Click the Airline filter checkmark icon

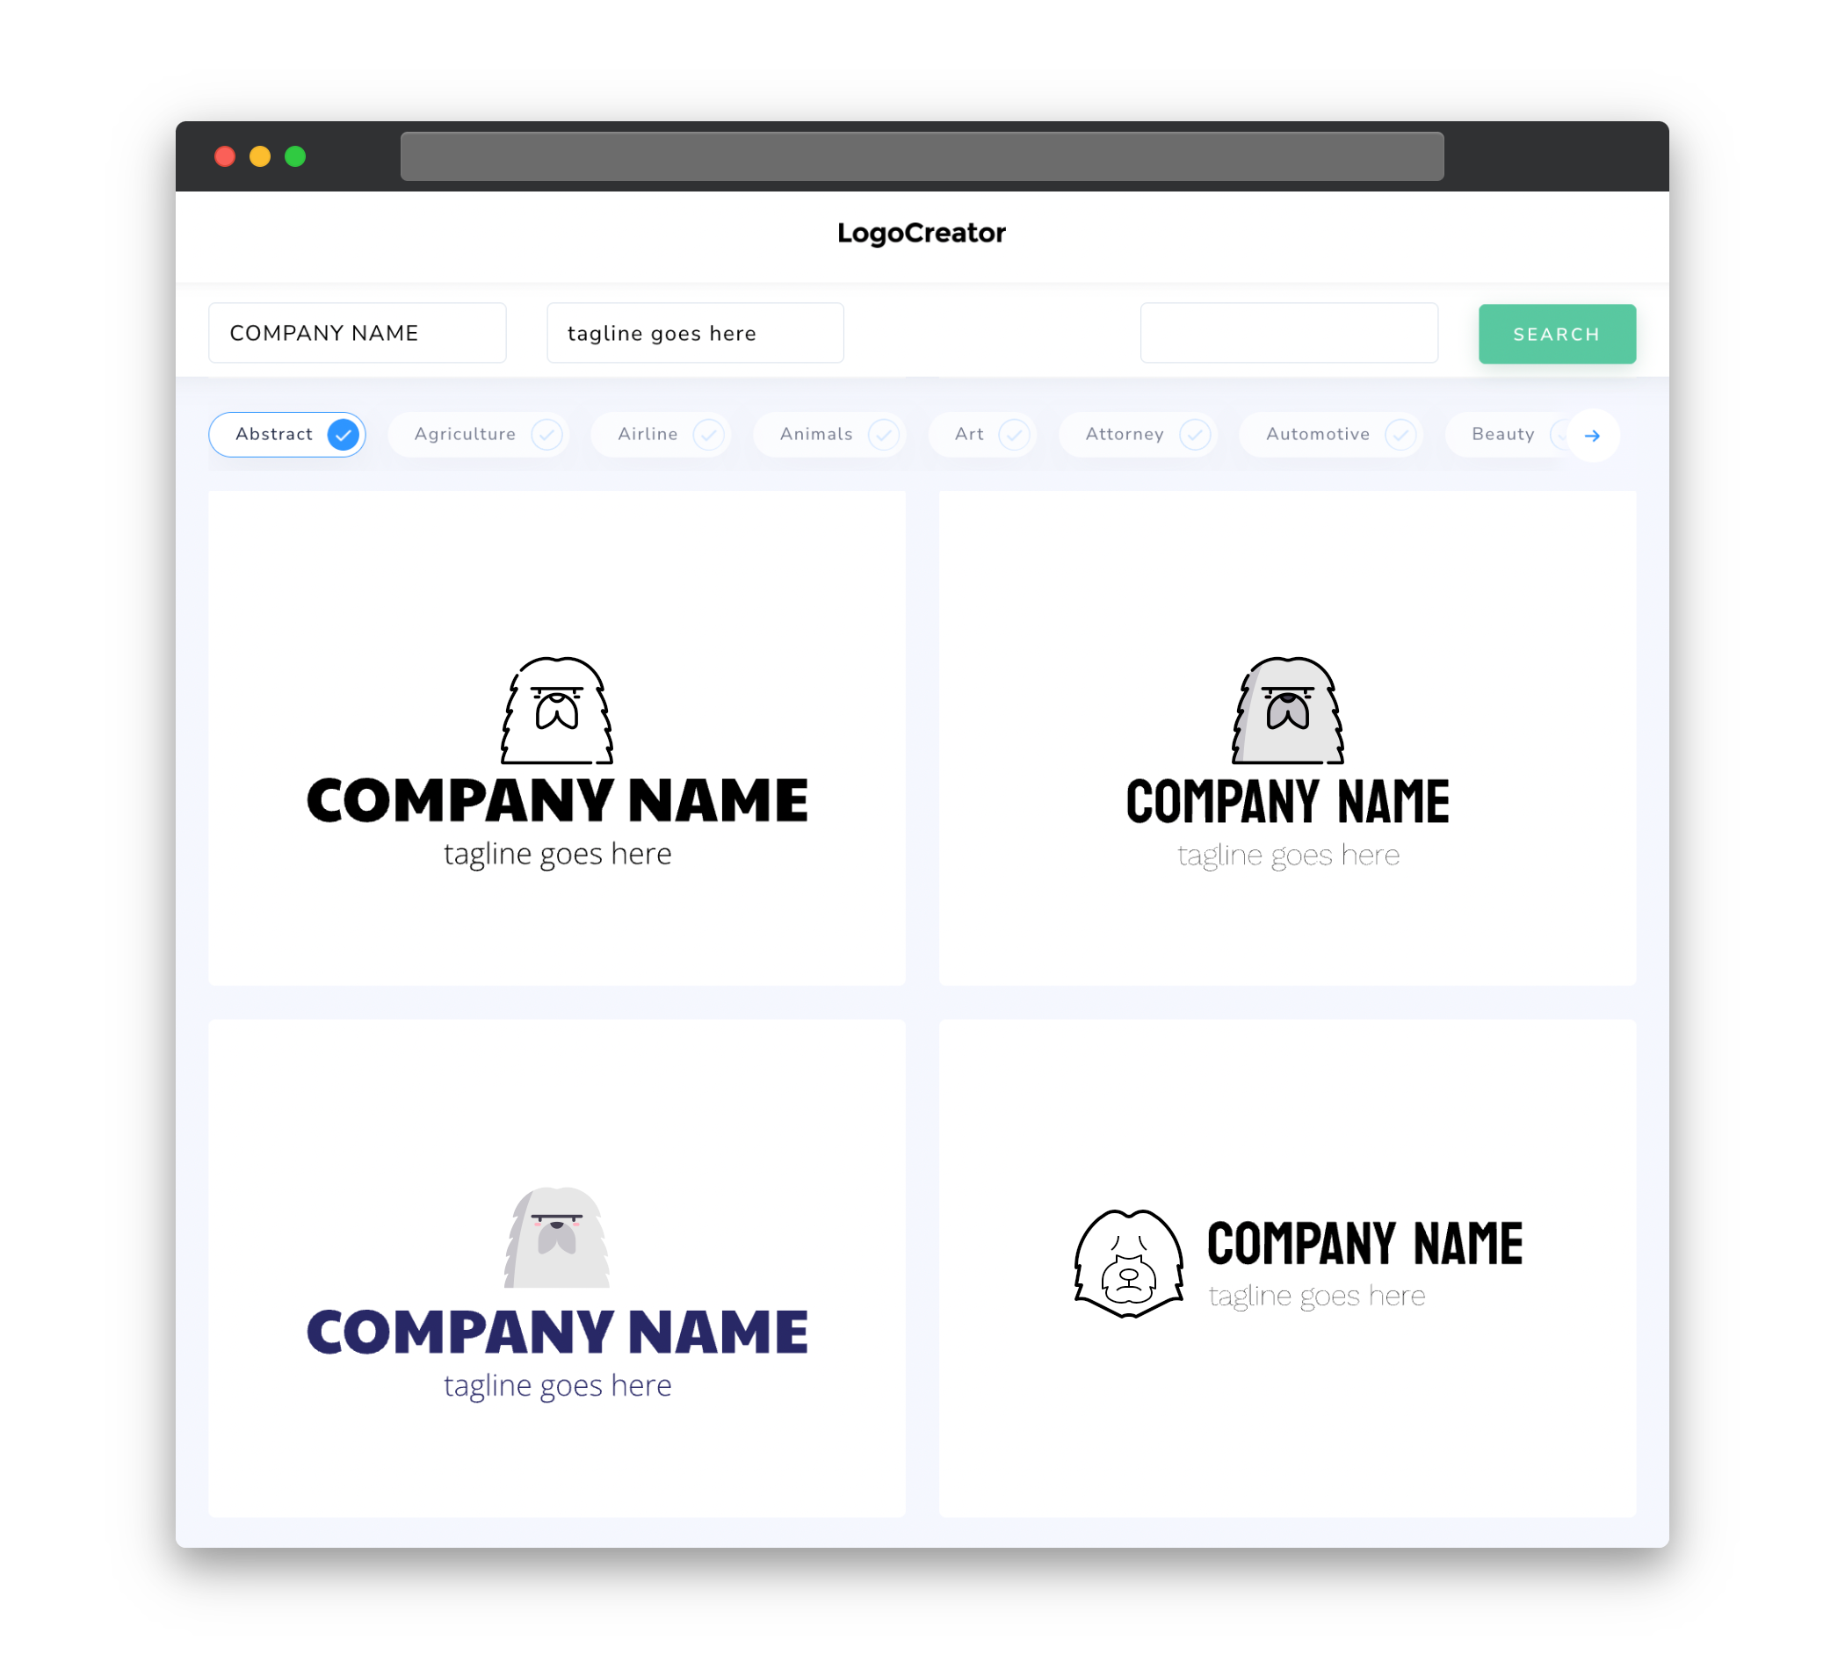tap(707, 436)
